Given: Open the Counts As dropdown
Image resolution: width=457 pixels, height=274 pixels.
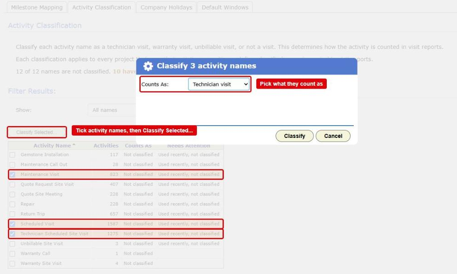Looking at the screenshot, I should (x=219, y=84).
